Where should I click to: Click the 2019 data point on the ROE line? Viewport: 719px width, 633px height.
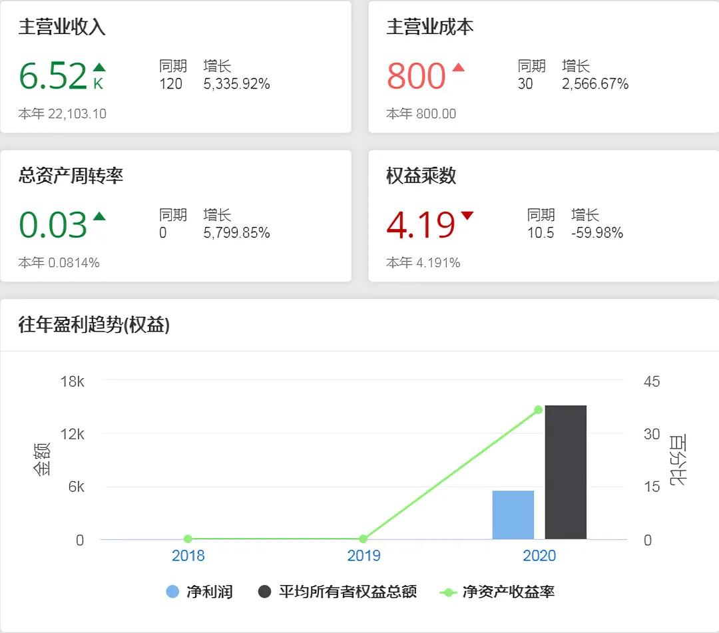(363, 538)
